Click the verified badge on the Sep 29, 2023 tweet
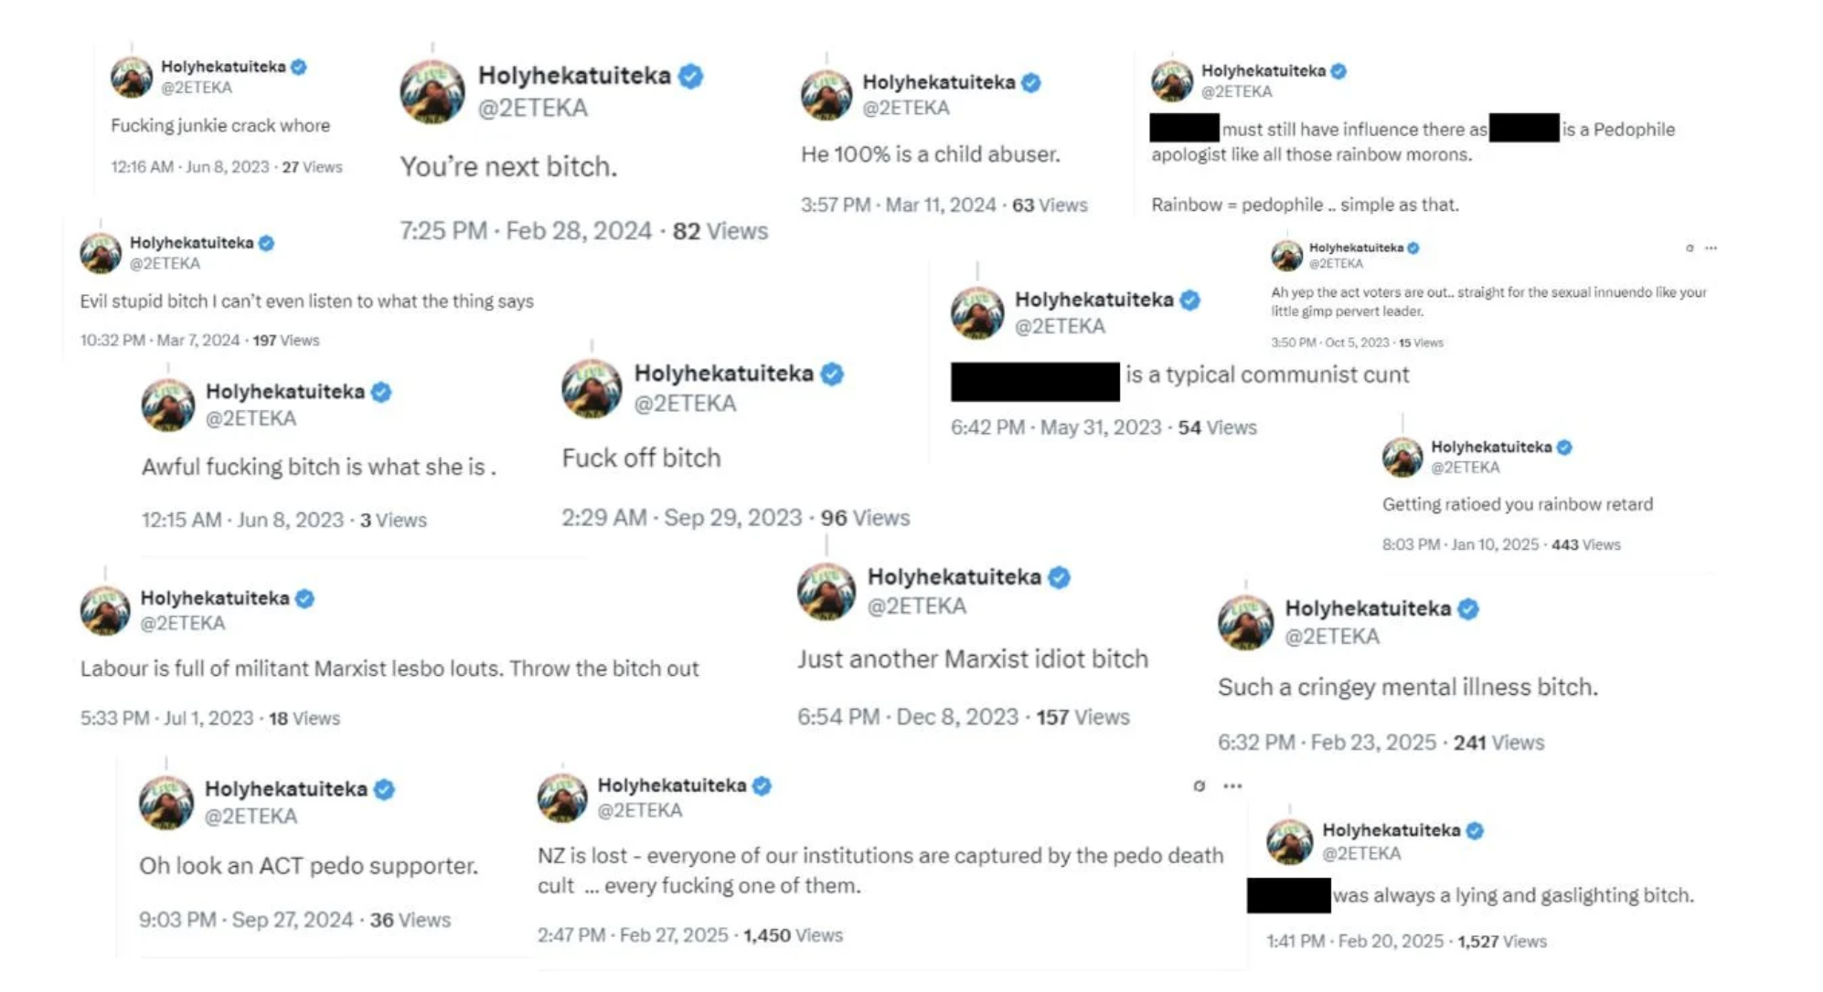Image resolution: width=1823 pixels, height=992 pixels. 832,374
